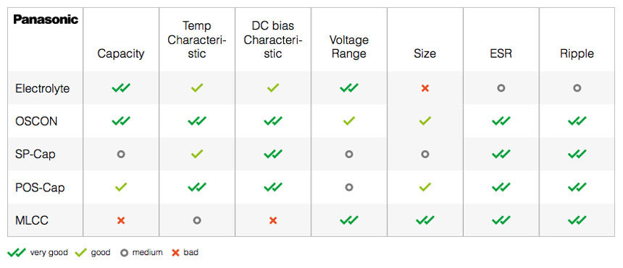Click the single checkmark in OSCON Voltage Range
The width and height of the screenshot is (623, 268).
pyautogui.click(x=349, y=121)
